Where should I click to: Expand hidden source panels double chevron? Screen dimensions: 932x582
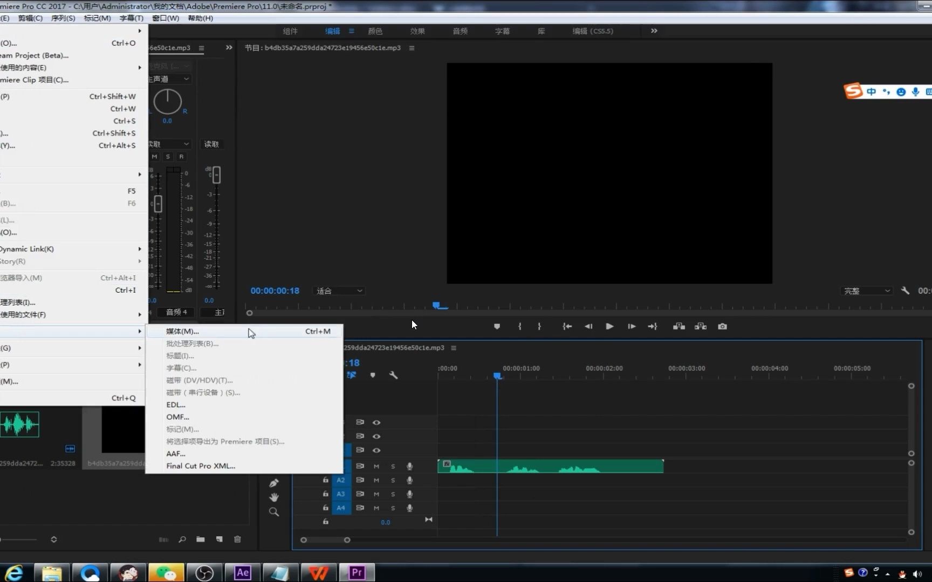(x=229, y=47)
